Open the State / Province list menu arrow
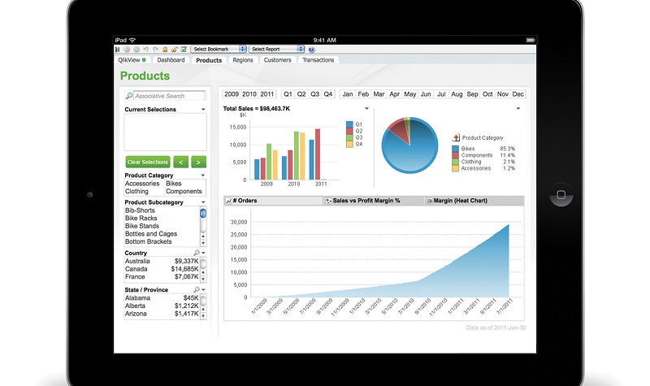This screenshot has height=386, width=650. pos(203,290)
